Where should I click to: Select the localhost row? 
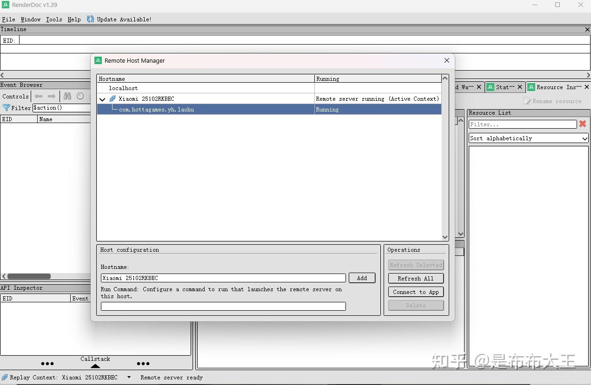click(x=269, y=88)
